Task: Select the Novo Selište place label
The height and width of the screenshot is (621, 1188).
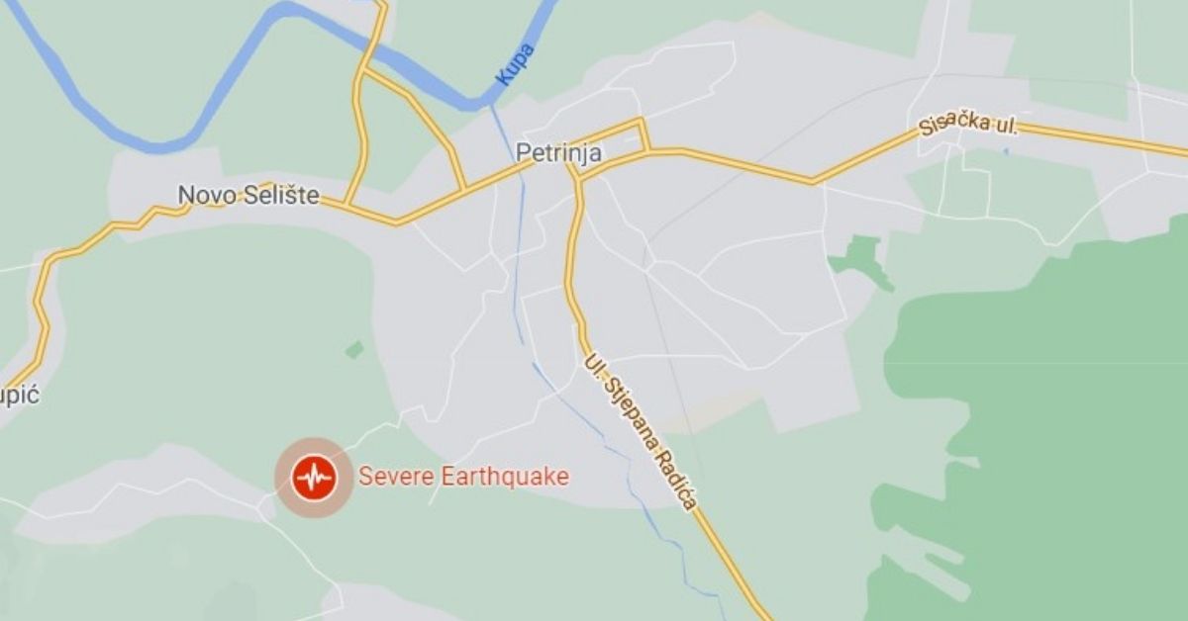Action: point(248,196)
